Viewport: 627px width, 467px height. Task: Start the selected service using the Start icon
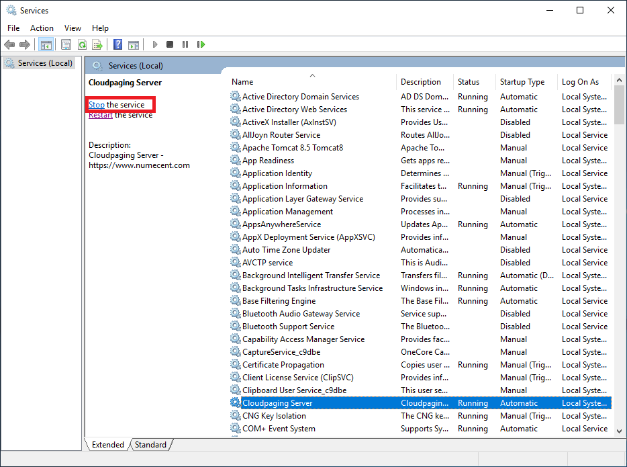pyautogui.click(x=155, y=44)
